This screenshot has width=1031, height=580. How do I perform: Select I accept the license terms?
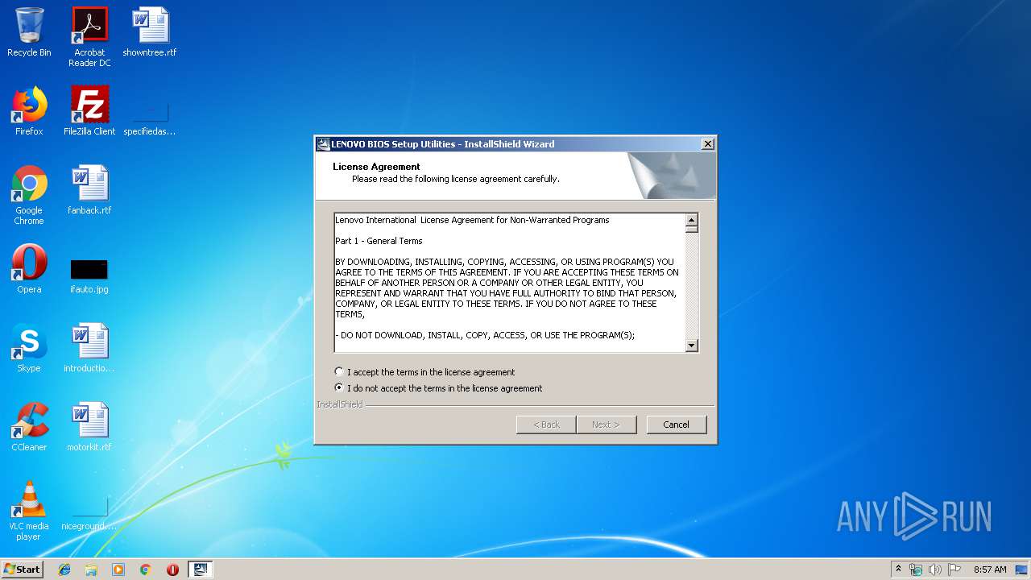click(424, 372)
